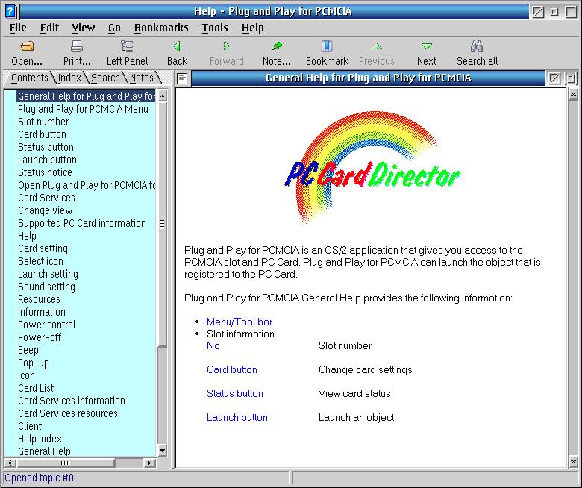
Task: Select the Power-off topic
Action: (40, 337)
